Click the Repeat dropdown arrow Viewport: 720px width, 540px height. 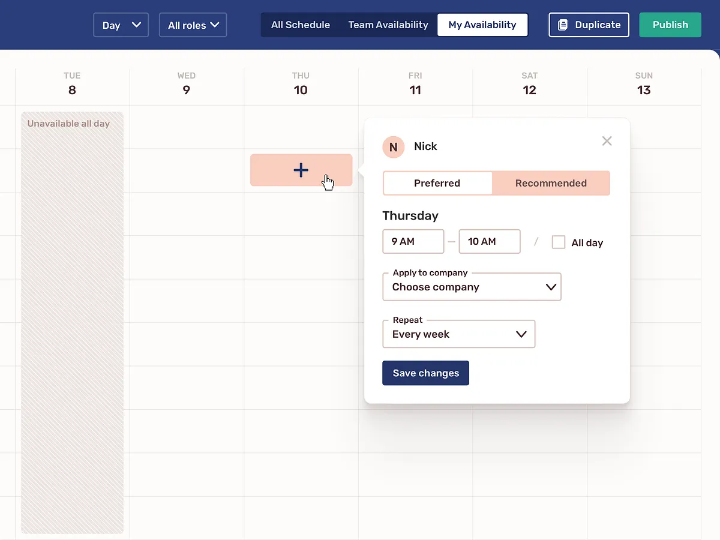(521, 334)
